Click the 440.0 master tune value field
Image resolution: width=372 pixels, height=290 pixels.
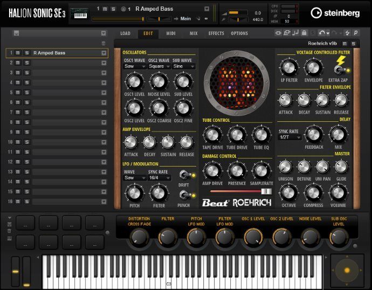click(258, 20)
